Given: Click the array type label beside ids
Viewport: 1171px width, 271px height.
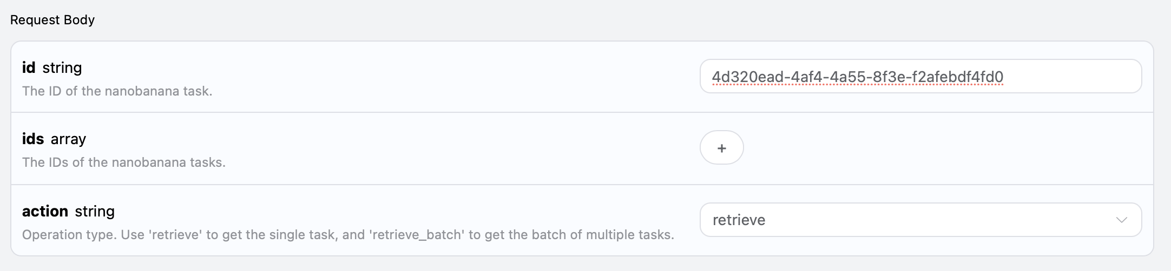Looking at the screenshot, I should point(68,139).
